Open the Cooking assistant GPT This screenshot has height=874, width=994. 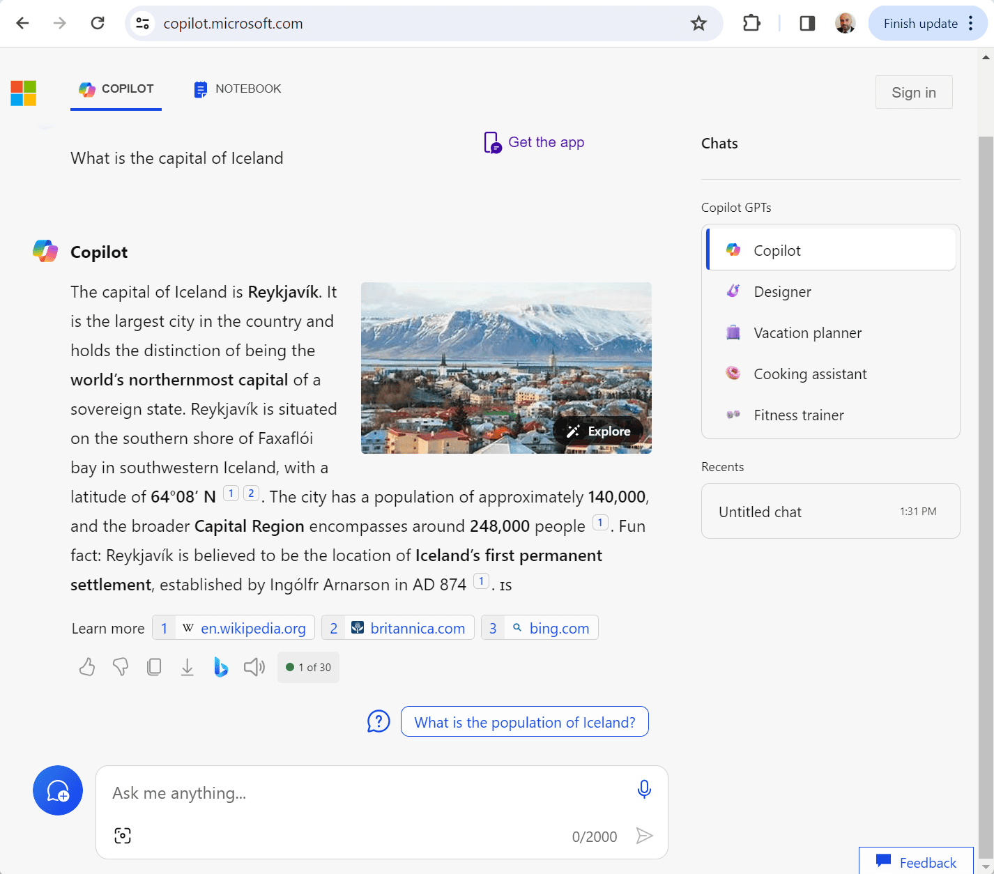(831, 374)
